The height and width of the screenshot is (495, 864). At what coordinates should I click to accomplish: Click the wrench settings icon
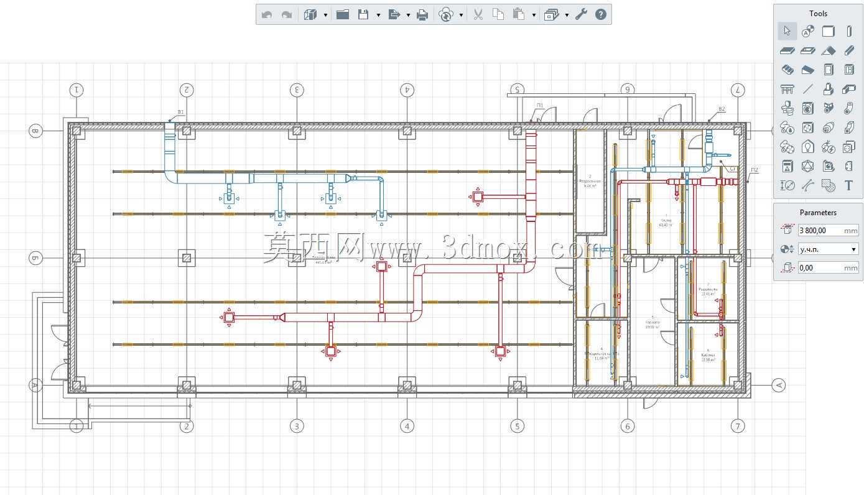coord(581,14)
